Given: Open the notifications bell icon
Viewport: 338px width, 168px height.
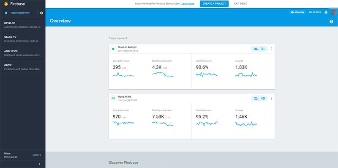Looking at the screenshot, I should (x=326, y=12).
